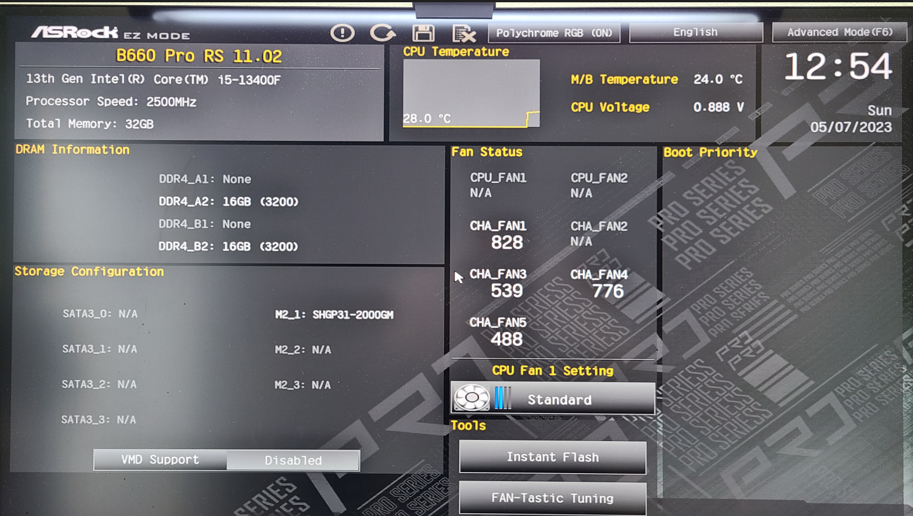Open the English language selector

pyautogui.click(x=695, y=32)
